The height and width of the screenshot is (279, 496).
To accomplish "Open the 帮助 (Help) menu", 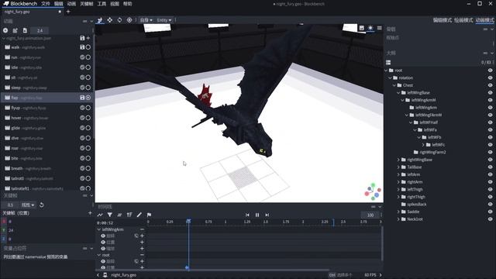I will (x=127, y=4).
